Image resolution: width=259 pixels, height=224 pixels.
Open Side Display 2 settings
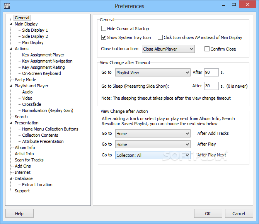[35, 36]
